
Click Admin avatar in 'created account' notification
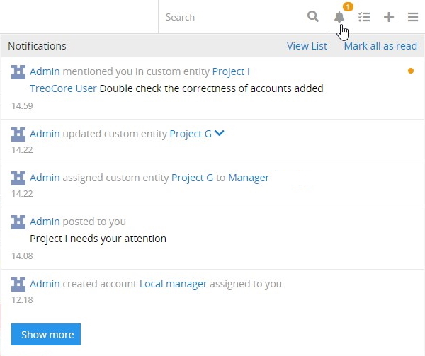[x=18, y=284]
